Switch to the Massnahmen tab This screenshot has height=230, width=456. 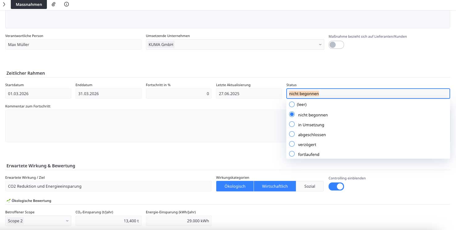[29, 4]
